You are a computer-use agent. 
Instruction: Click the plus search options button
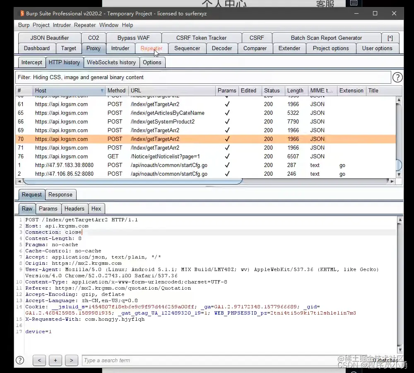pyautogui.click(x=55, y=360)
